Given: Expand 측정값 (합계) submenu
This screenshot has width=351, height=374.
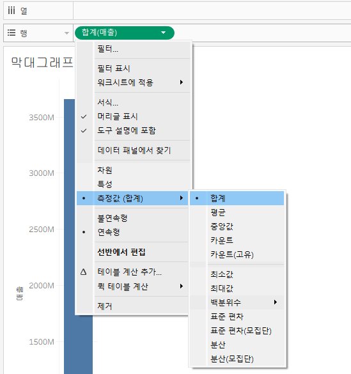Looking at the screenshot, I should tap(133, 198).
